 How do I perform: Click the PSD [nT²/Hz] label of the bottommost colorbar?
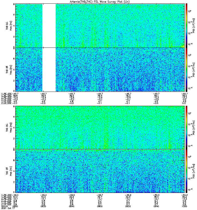pos(194,171)
